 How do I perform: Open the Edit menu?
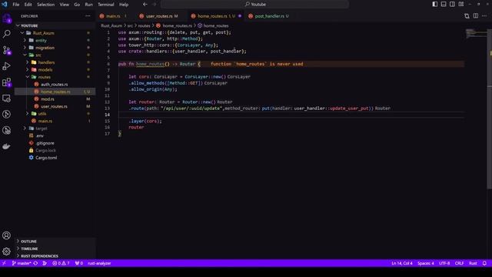(28, 5)
